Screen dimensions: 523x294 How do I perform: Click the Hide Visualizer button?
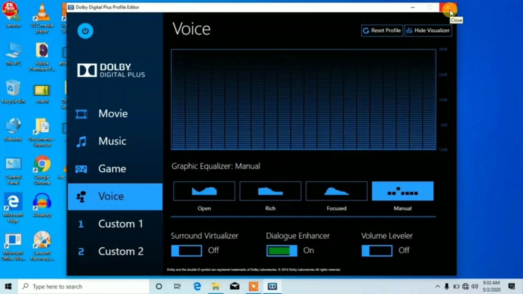pos(428,30)
